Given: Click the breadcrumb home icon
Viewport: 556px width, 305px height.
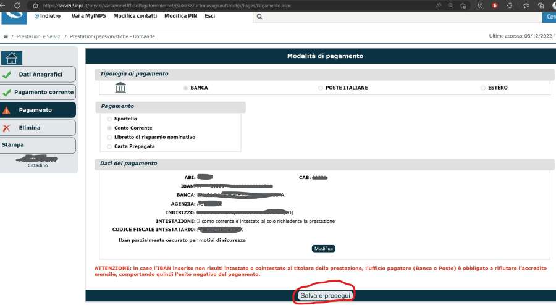Looking at the screenshot, I should [6, 36].
